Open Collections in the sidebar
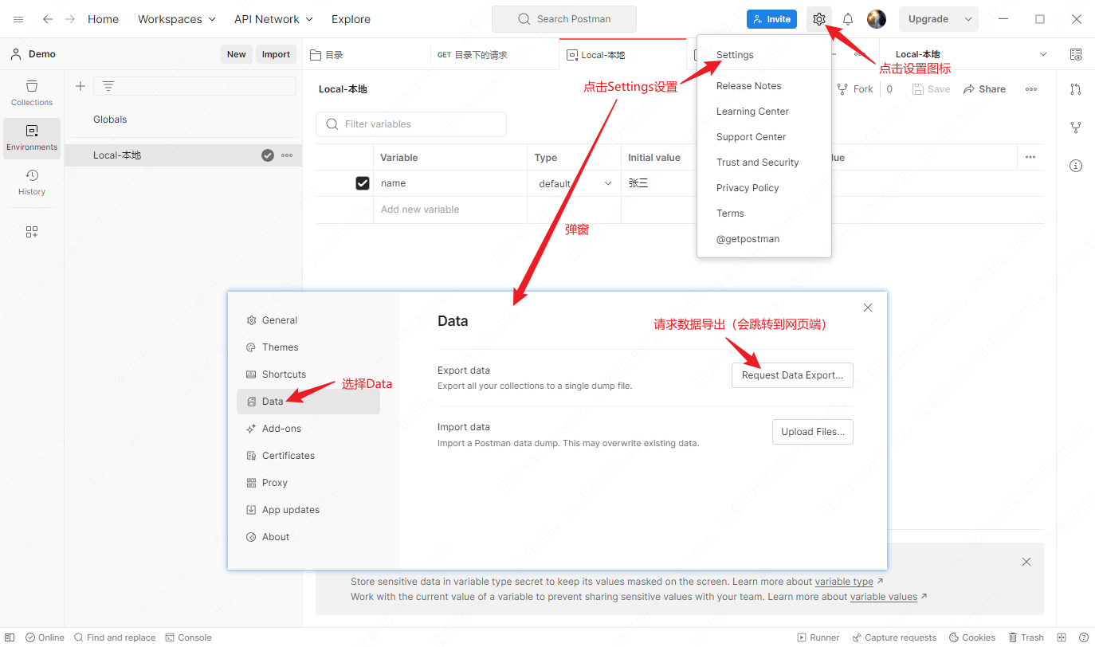Viewport: 1095px width, 647px height. 32,92
